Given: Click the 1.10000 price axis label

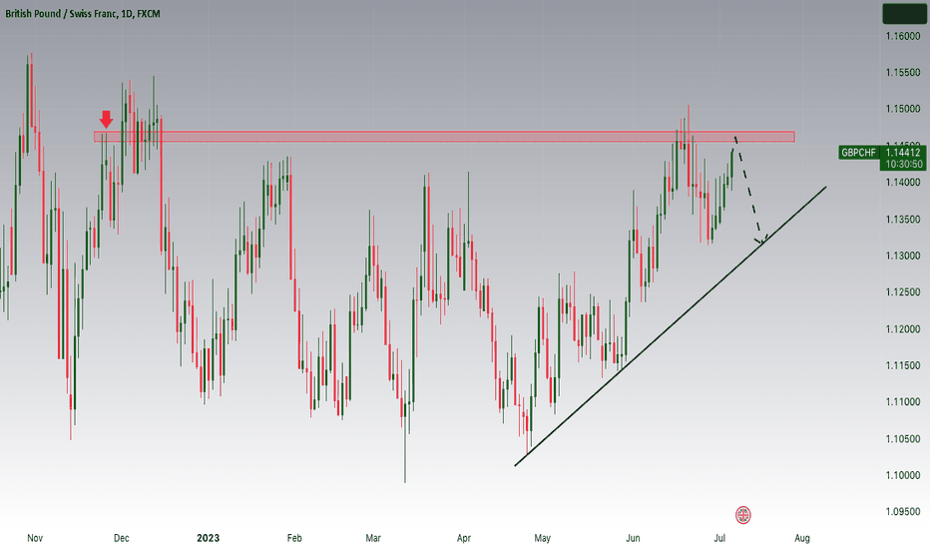Looking at the screenshot, I should pos(903,475).
